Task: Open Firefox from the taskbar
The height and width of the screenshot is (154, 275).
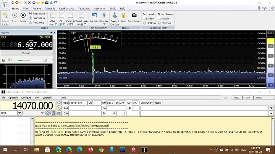Action: pos(91,150)
